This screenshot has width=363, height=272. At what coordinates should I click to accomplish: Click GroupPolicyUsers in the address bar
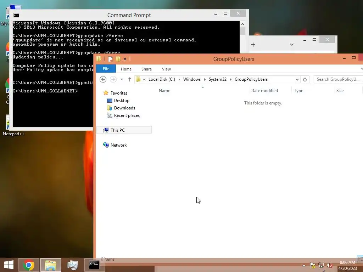[x=251, y=79]
